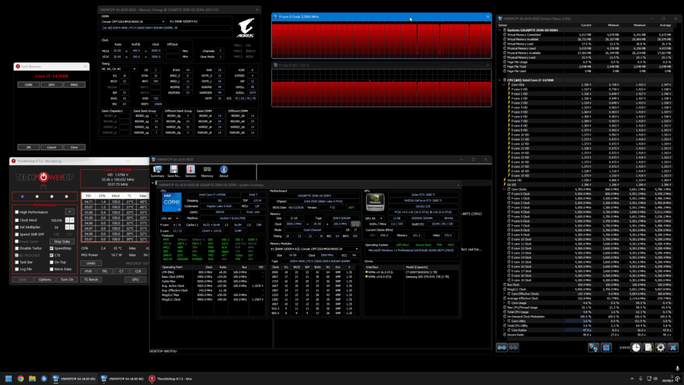Open GPU #0 selector dropdown
Viewport: 684px width, 385px height.
pyautogui.click(x=374, y=219)
